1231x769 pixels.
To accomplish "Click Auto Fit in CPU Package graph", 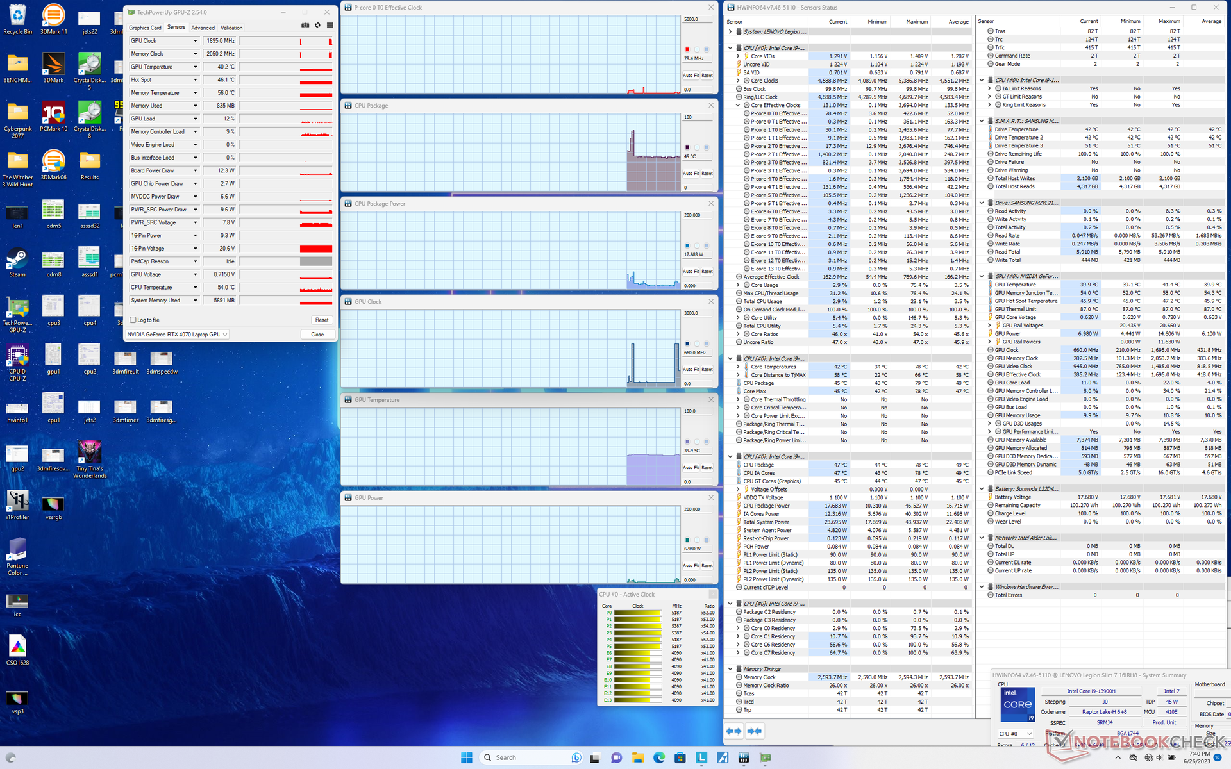I will coord(690,173).
